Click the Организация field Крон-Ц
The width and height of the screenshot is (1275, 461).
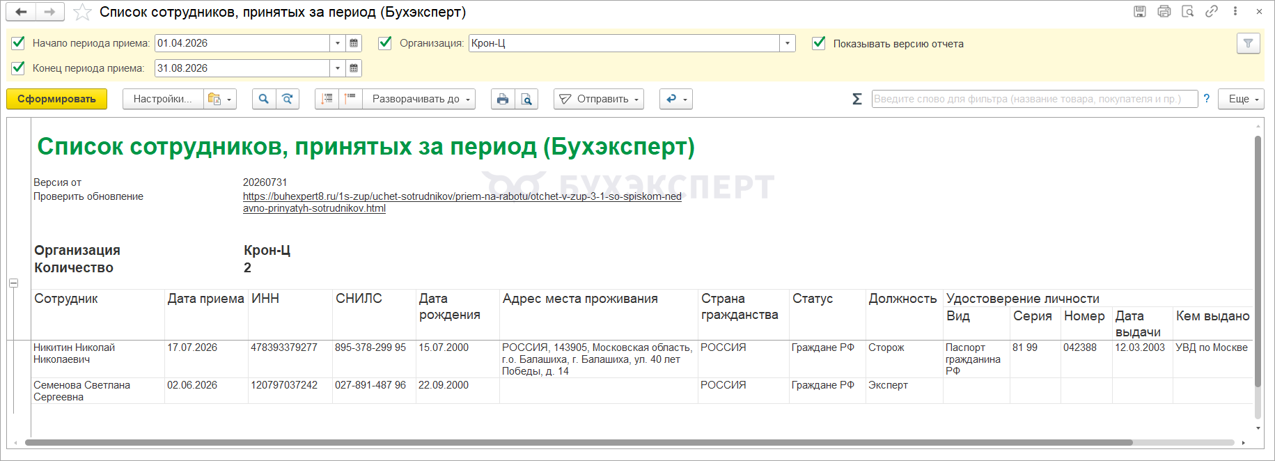[x=624, y=43]
